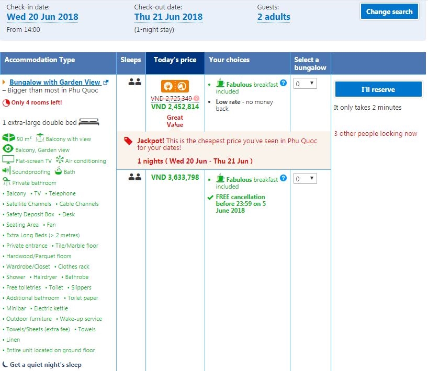Click the Flat-screen TV icon

pos(8,160)
